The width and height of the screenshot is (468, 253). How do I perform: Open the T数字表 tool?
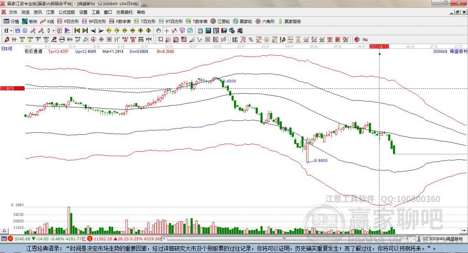point(197,21)
